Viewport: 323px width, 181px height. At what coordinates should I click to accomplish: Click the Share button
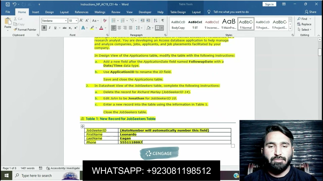coord(310,12)
